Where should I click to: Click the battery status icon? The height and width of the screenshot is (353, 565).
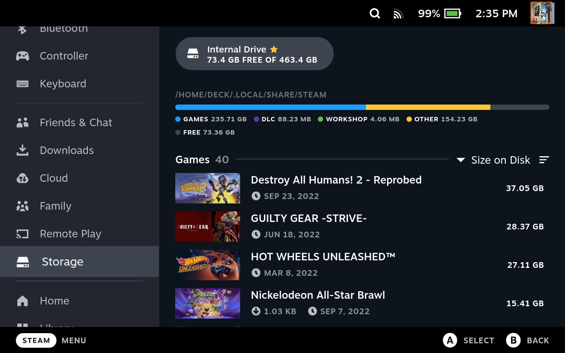coord(453,14)
